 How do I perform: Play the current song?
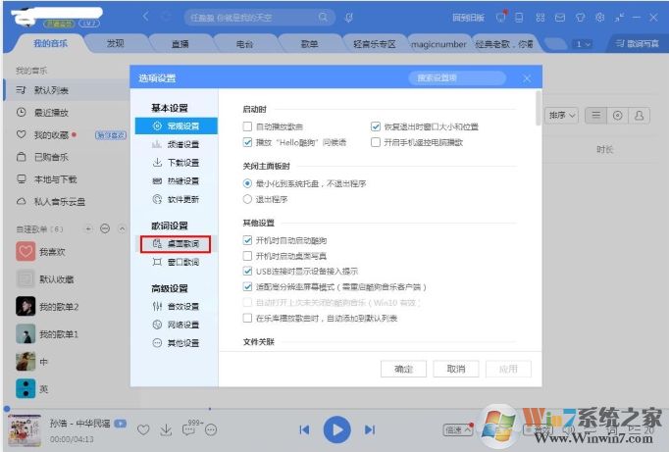[337, 429]
